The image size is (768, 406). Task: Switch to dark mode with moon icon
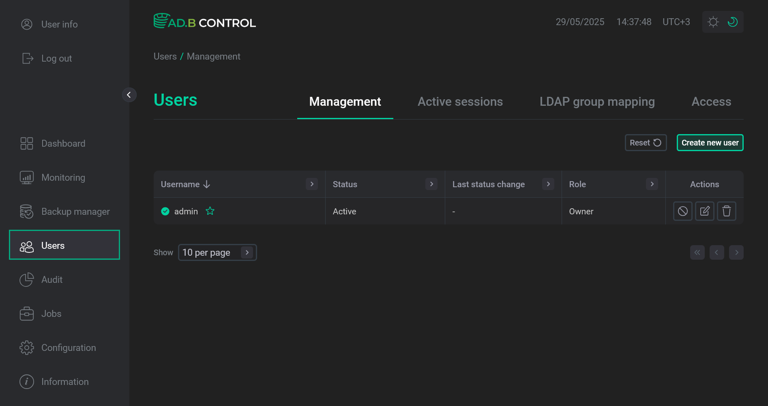point(732,22)
